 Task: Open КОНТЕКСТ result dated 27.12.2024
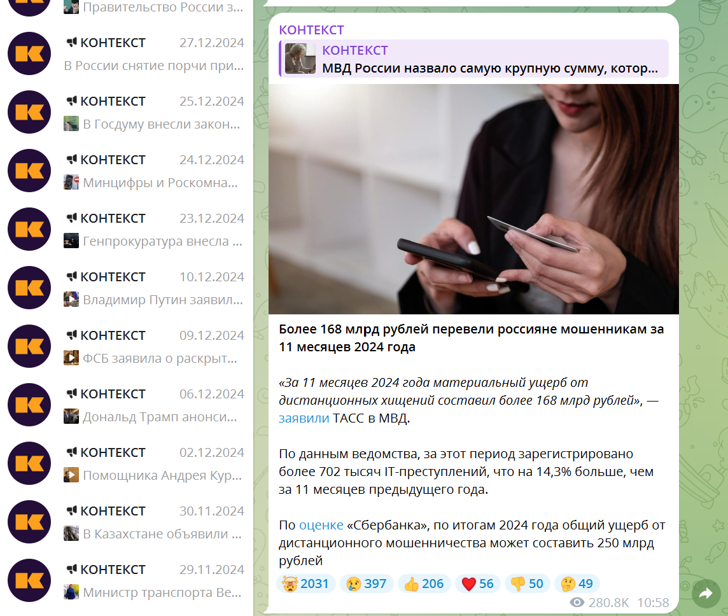click(126, 53)
